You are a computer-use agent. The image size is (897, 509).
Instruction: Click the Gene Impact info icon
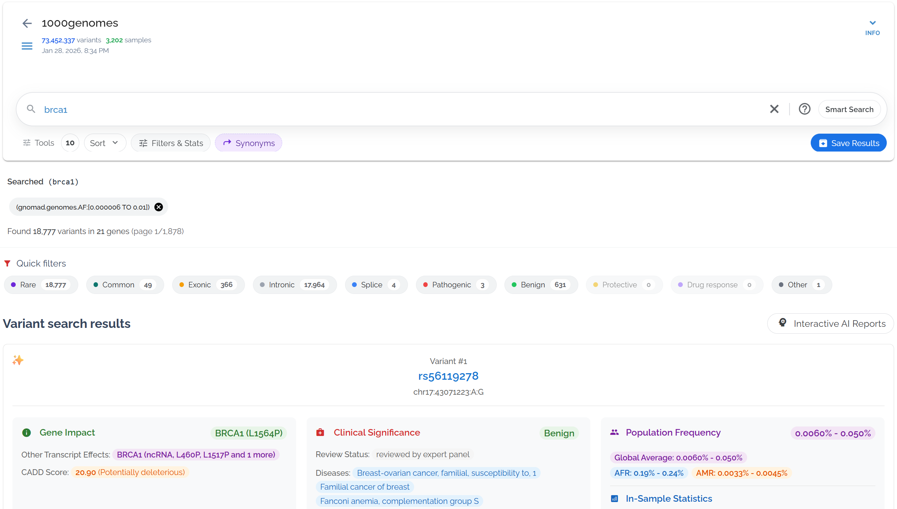[x=26, y=433]
